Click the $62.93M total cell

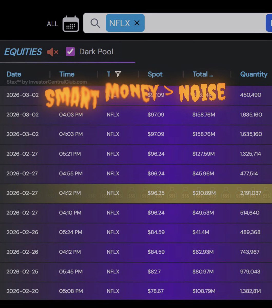(x=203, y=252)
